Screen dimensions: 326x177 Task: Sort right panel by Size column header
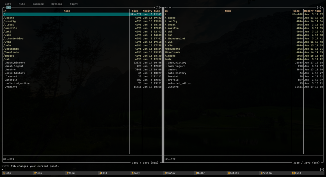tap(296, 11)
